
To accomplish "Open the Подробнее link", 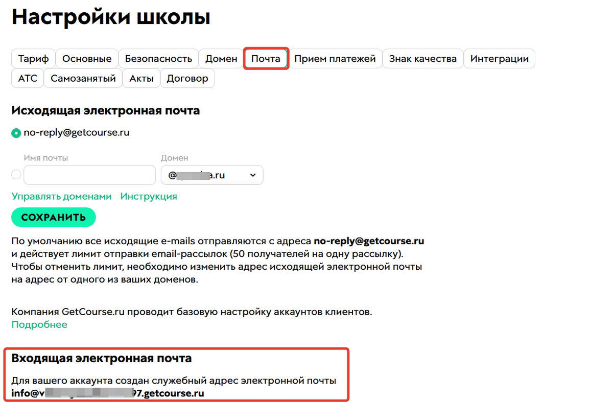I will [x=39, y=324].
